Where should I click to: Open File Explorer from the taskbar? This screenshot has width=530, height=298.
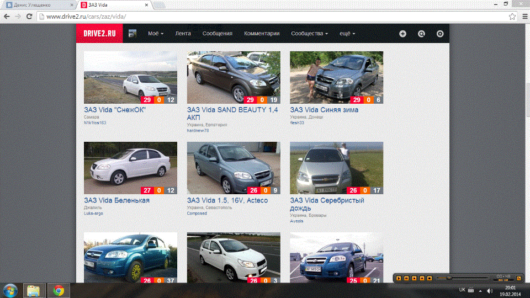34,291
